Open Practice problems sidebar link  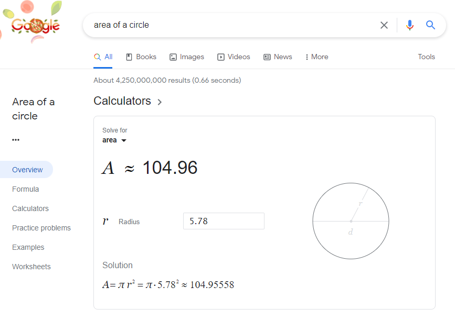tap(41, 228)
